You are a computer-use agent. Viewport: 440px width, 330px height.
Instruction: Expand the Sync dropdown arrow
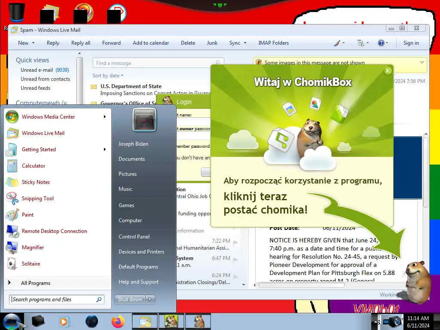[245, 43]
